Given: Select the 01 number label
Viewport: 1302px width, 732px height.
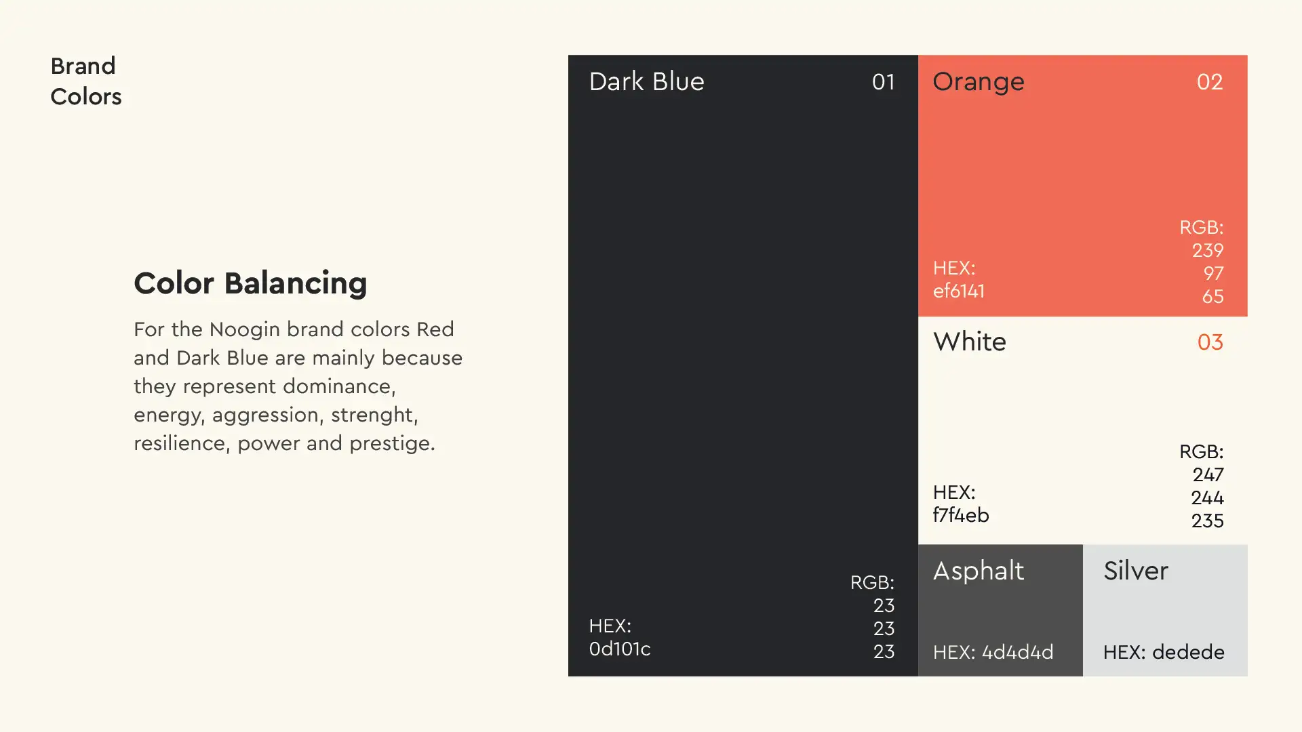Looking at the screenshot, I should coord(884,82).
